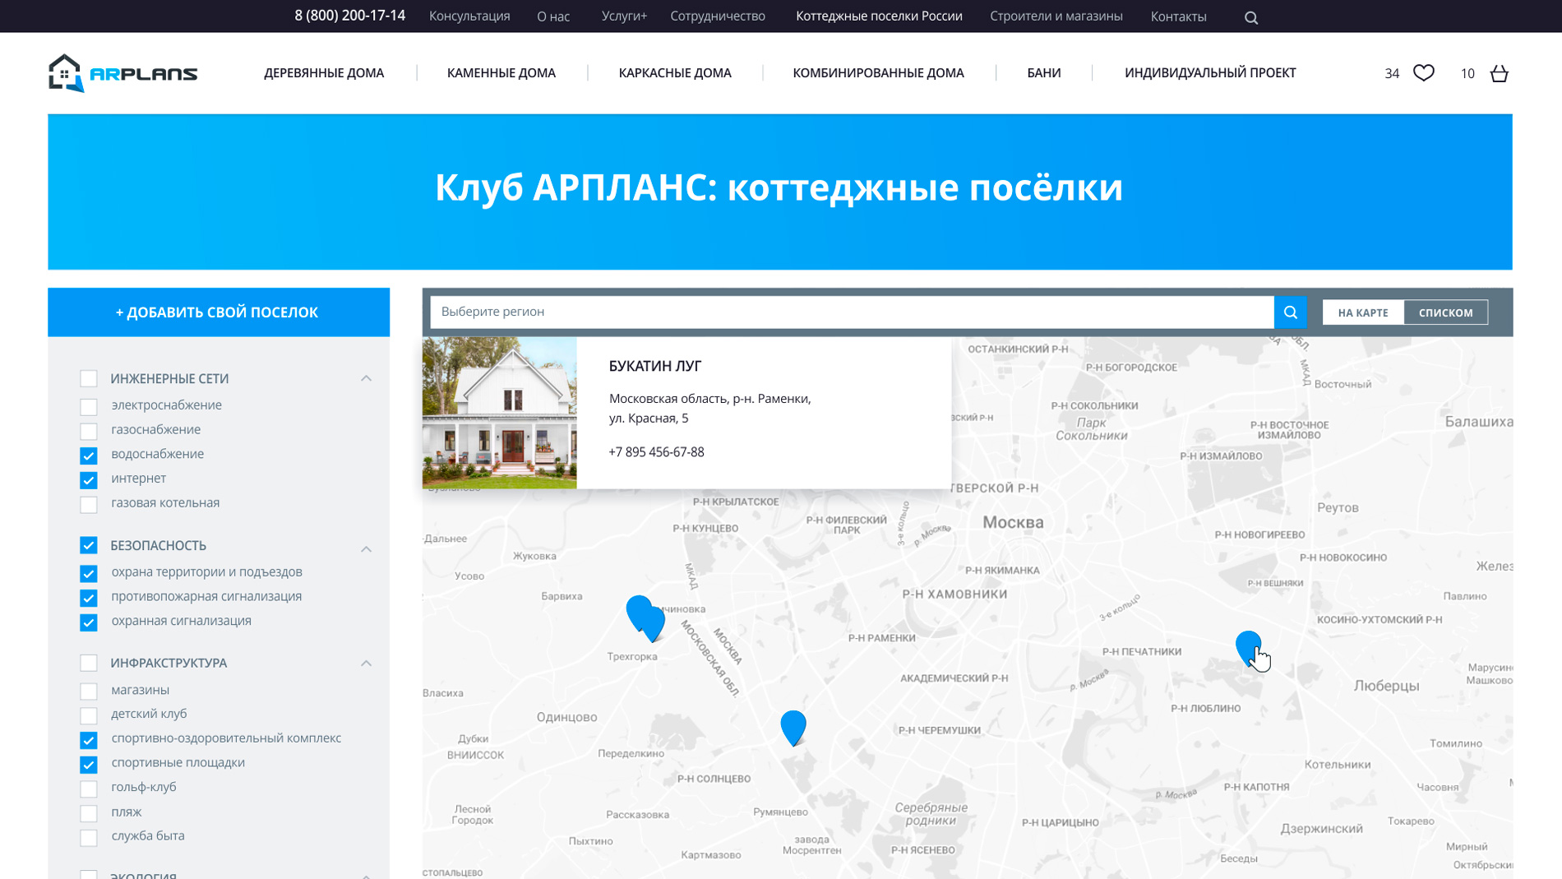Open favorites via the heart icon
The width and height of the screenshot is (1562, 879).
pos(1423,73)
